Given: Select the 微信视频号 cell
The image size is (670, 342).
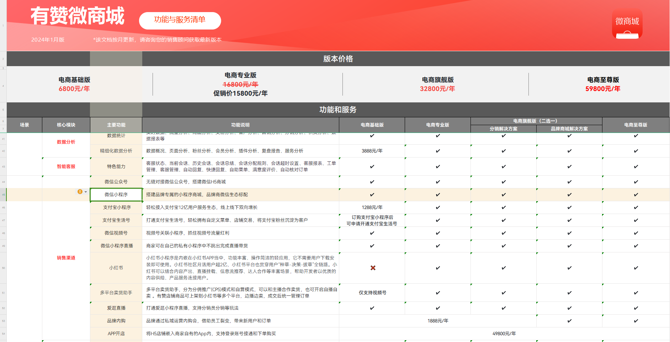Looking at the screenshot, I should [x=116, y=233].
